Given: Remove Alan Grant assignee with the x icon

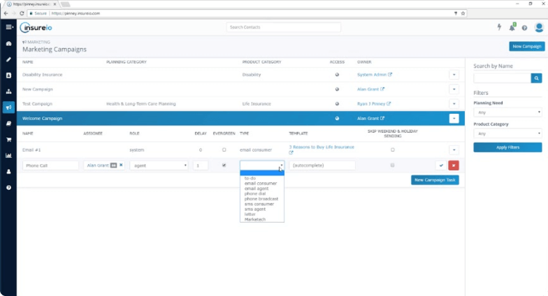Looking at the screenshot, I should [121, 165].
